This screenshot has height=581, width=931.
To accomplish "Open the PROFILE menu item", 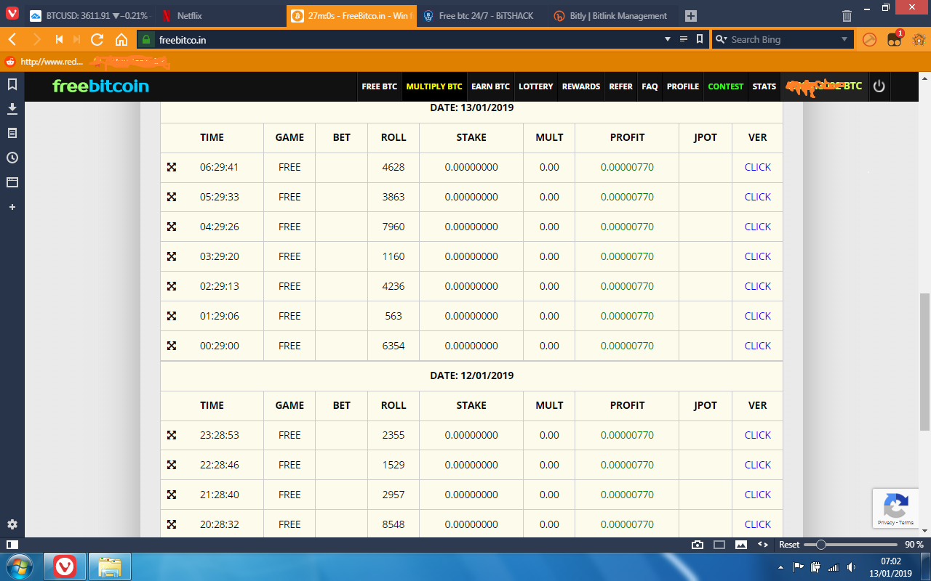I will (683, 86).
